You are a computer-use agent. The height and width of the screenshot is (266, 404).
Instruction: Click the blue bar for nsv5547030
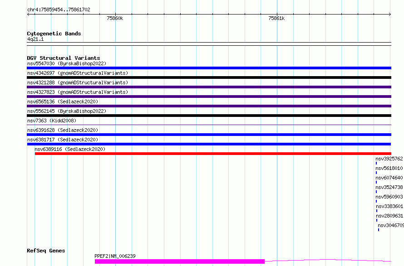[209, 68]
